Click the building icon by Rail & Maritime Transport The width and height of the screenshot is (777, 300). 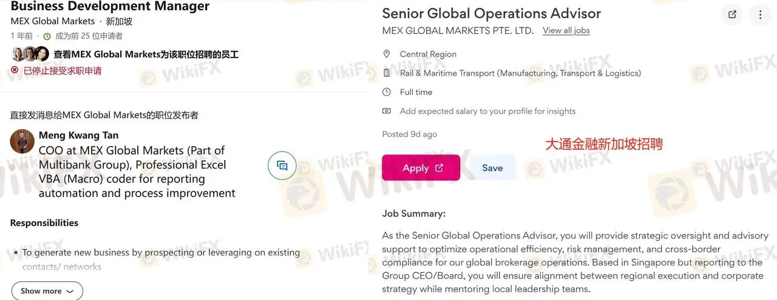(387, 73)
